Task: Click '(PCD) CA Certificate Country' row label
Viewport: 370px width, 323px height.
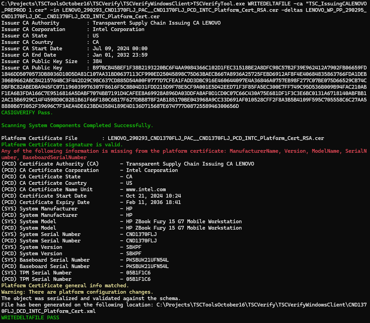Action: coord(44,183)
